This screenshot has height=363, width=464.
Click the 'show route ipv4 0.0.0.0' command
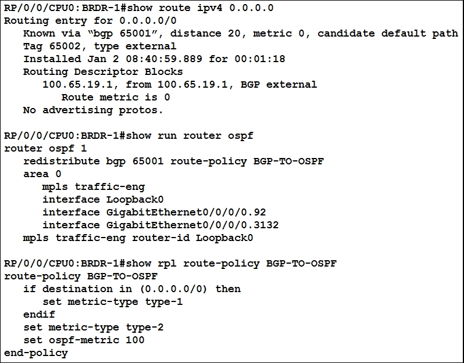[201, 8]
